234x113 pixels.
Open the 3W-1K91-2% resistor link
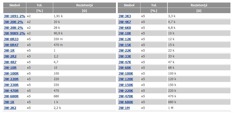[14, 16]
